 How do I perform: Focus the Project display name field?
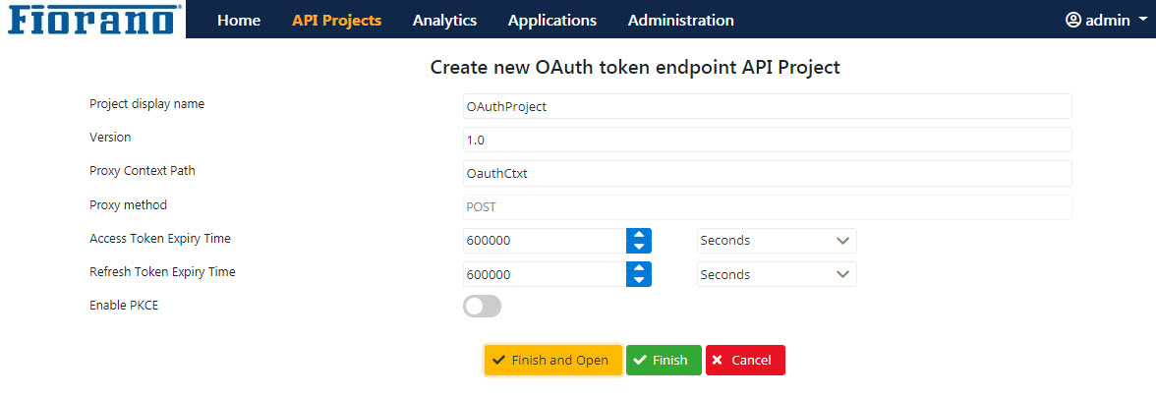tap(768, 106)
